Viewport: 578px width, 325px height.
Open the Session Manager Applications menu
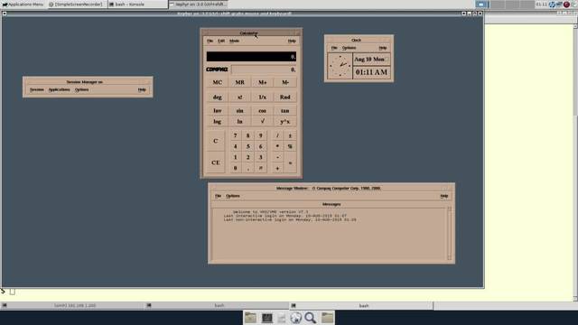tap(59, 89)
